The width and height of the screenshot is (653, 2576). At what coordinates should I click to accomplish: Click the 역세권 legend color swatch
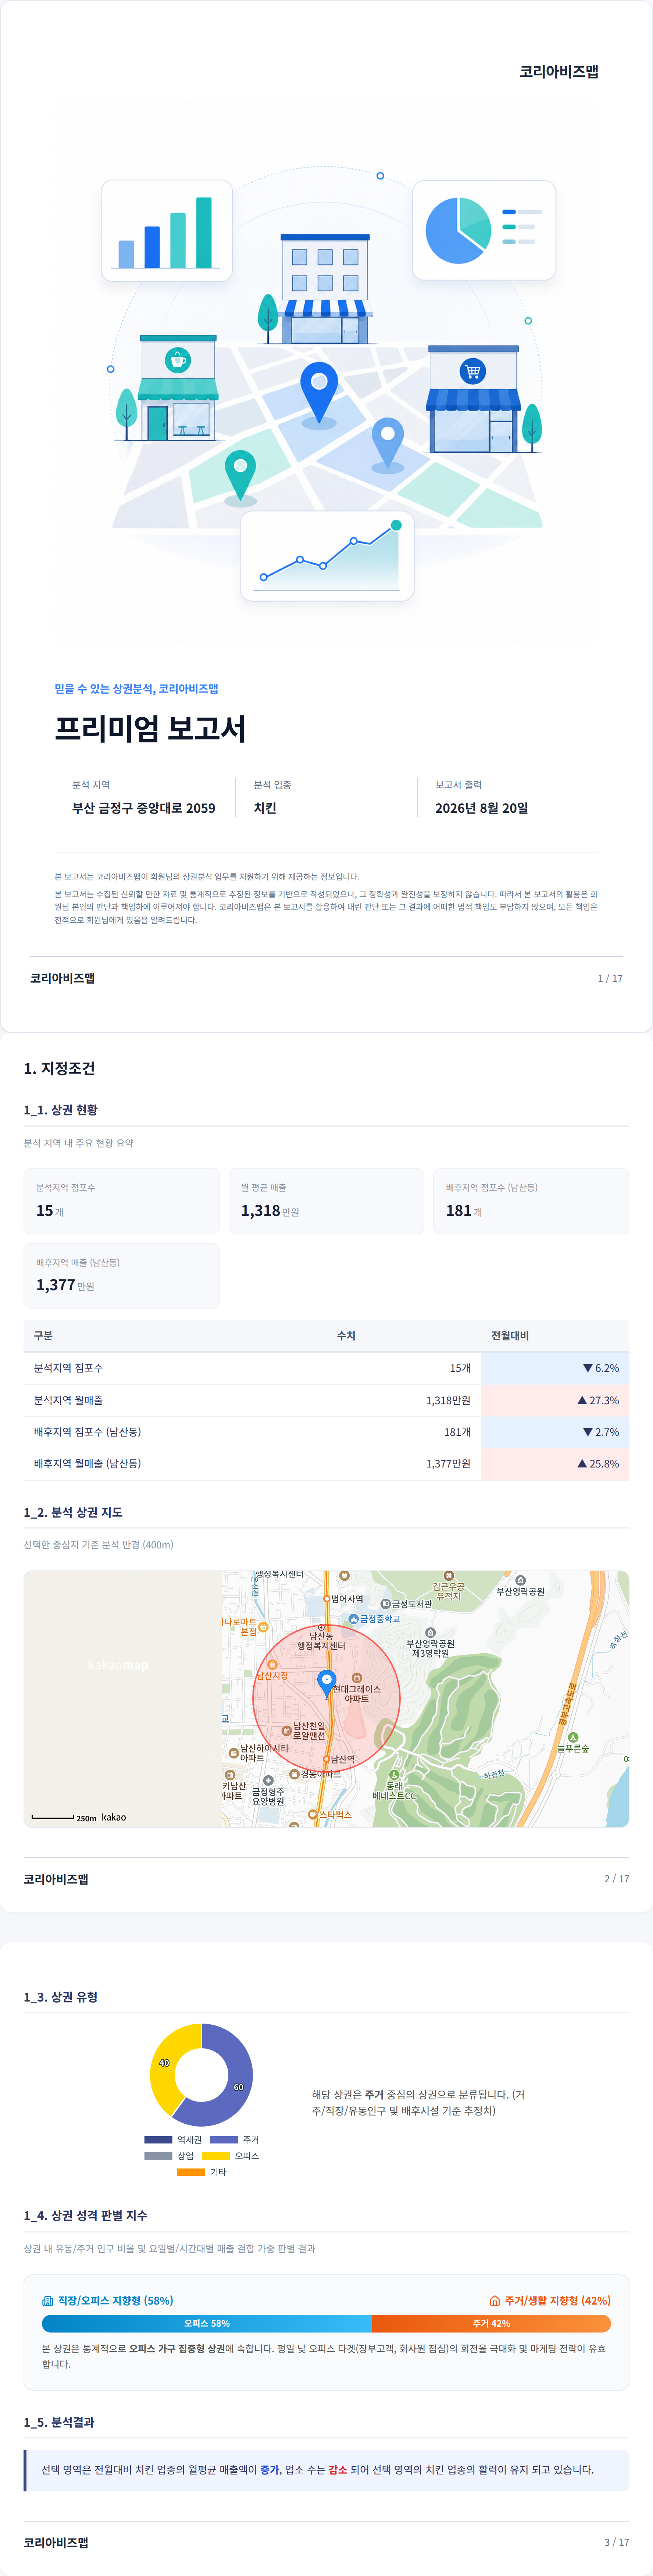tap(158, 2140)
